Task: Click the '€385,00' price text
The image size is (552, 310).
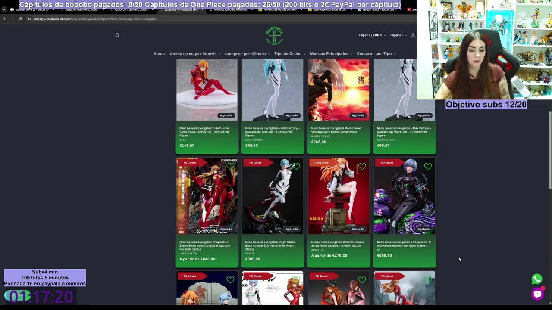Action: pos(253,259)
